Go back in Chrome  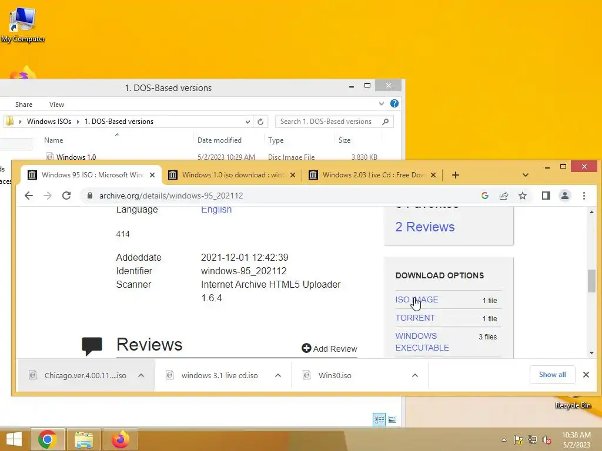(29, 196)
